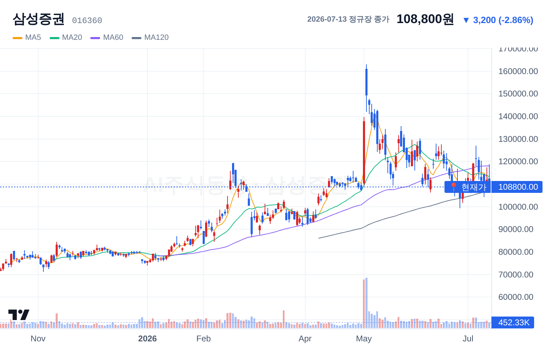Click the 160000.00 price axis label
The image size is (546, 348).
[x=518, y=71]
